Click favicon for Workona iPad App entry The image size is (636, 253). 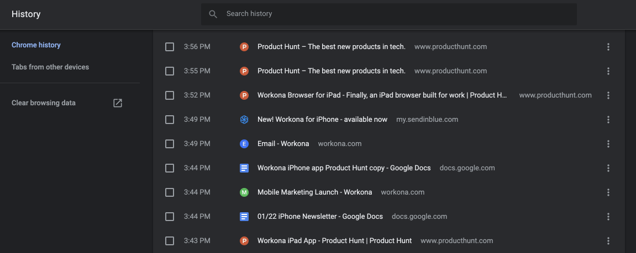(x=244, y=241)
